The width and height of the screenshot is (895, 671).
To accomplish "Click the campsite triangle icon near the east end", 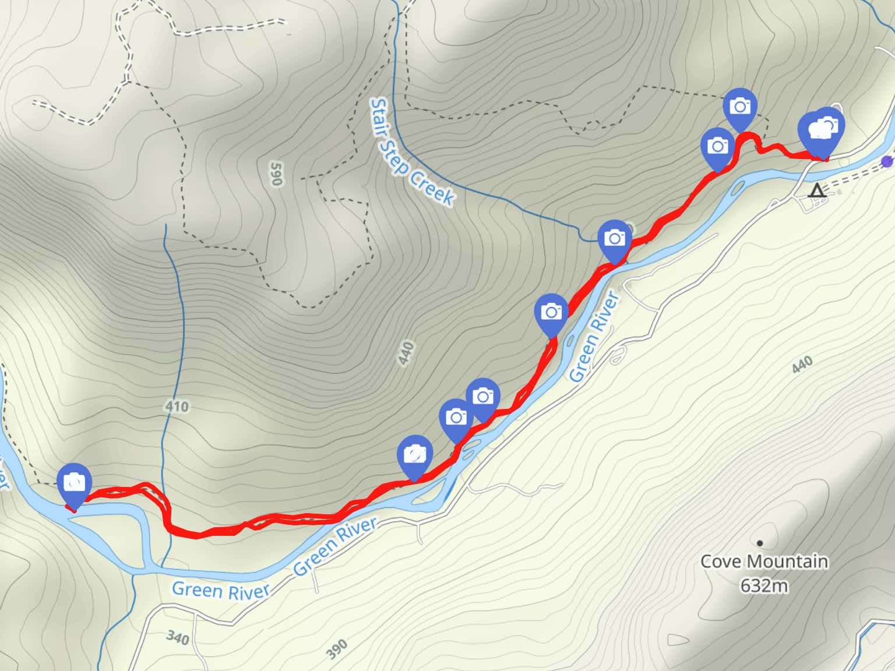I will click(x=818, y=190).
